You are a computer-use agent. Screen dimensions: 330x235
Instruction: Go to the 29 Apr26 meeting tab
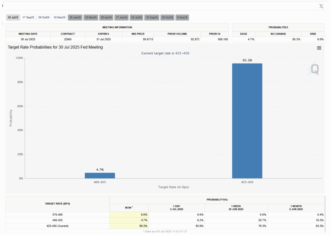[106, 17]
